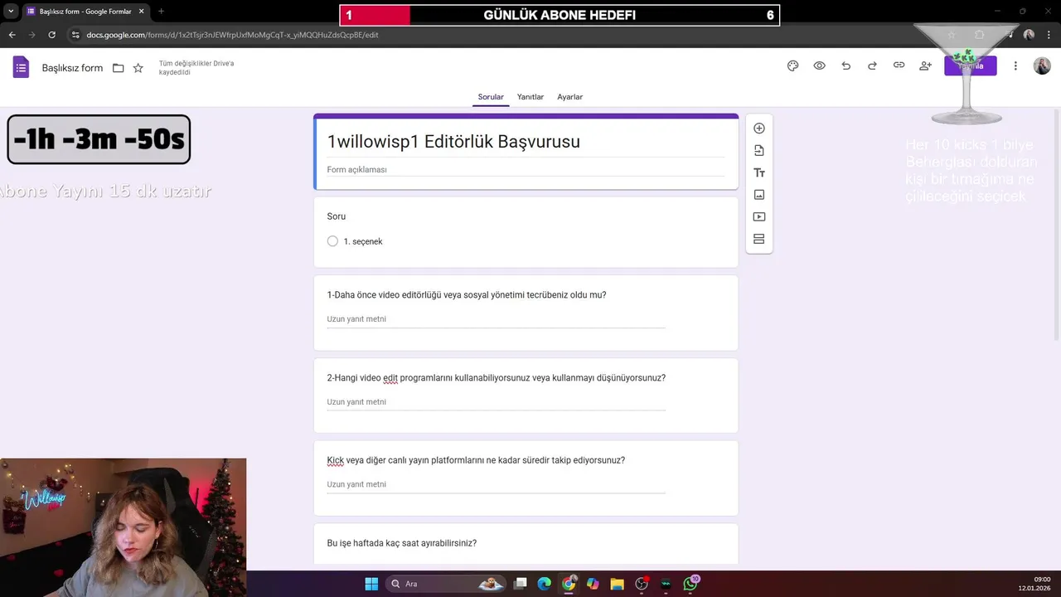Click the 'Form açıklaması' description field
This screenshot has width=1061, height=597.
[526, 170]
